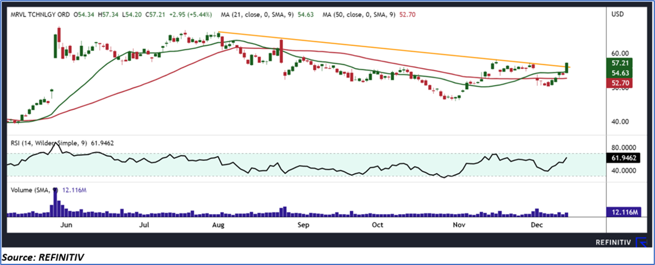
Task: Click the 40.00 price axis label
Action: tap(621, 122)
